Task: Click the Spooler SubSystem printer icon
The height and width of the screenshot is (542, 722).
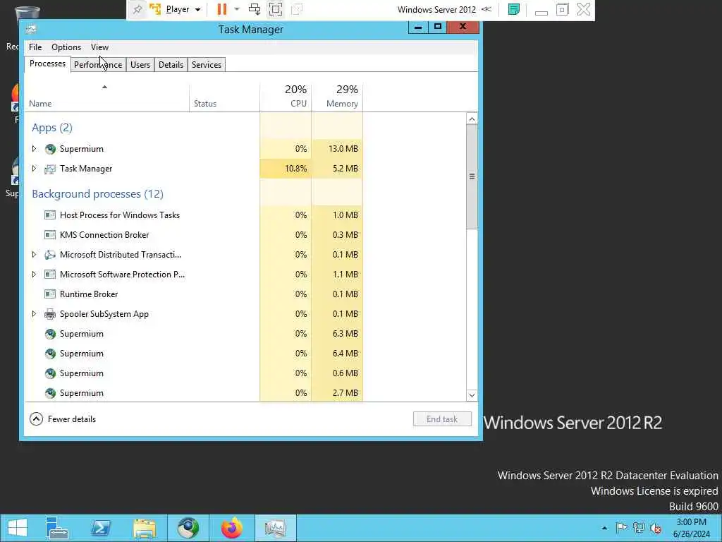Action: point(50,314)
